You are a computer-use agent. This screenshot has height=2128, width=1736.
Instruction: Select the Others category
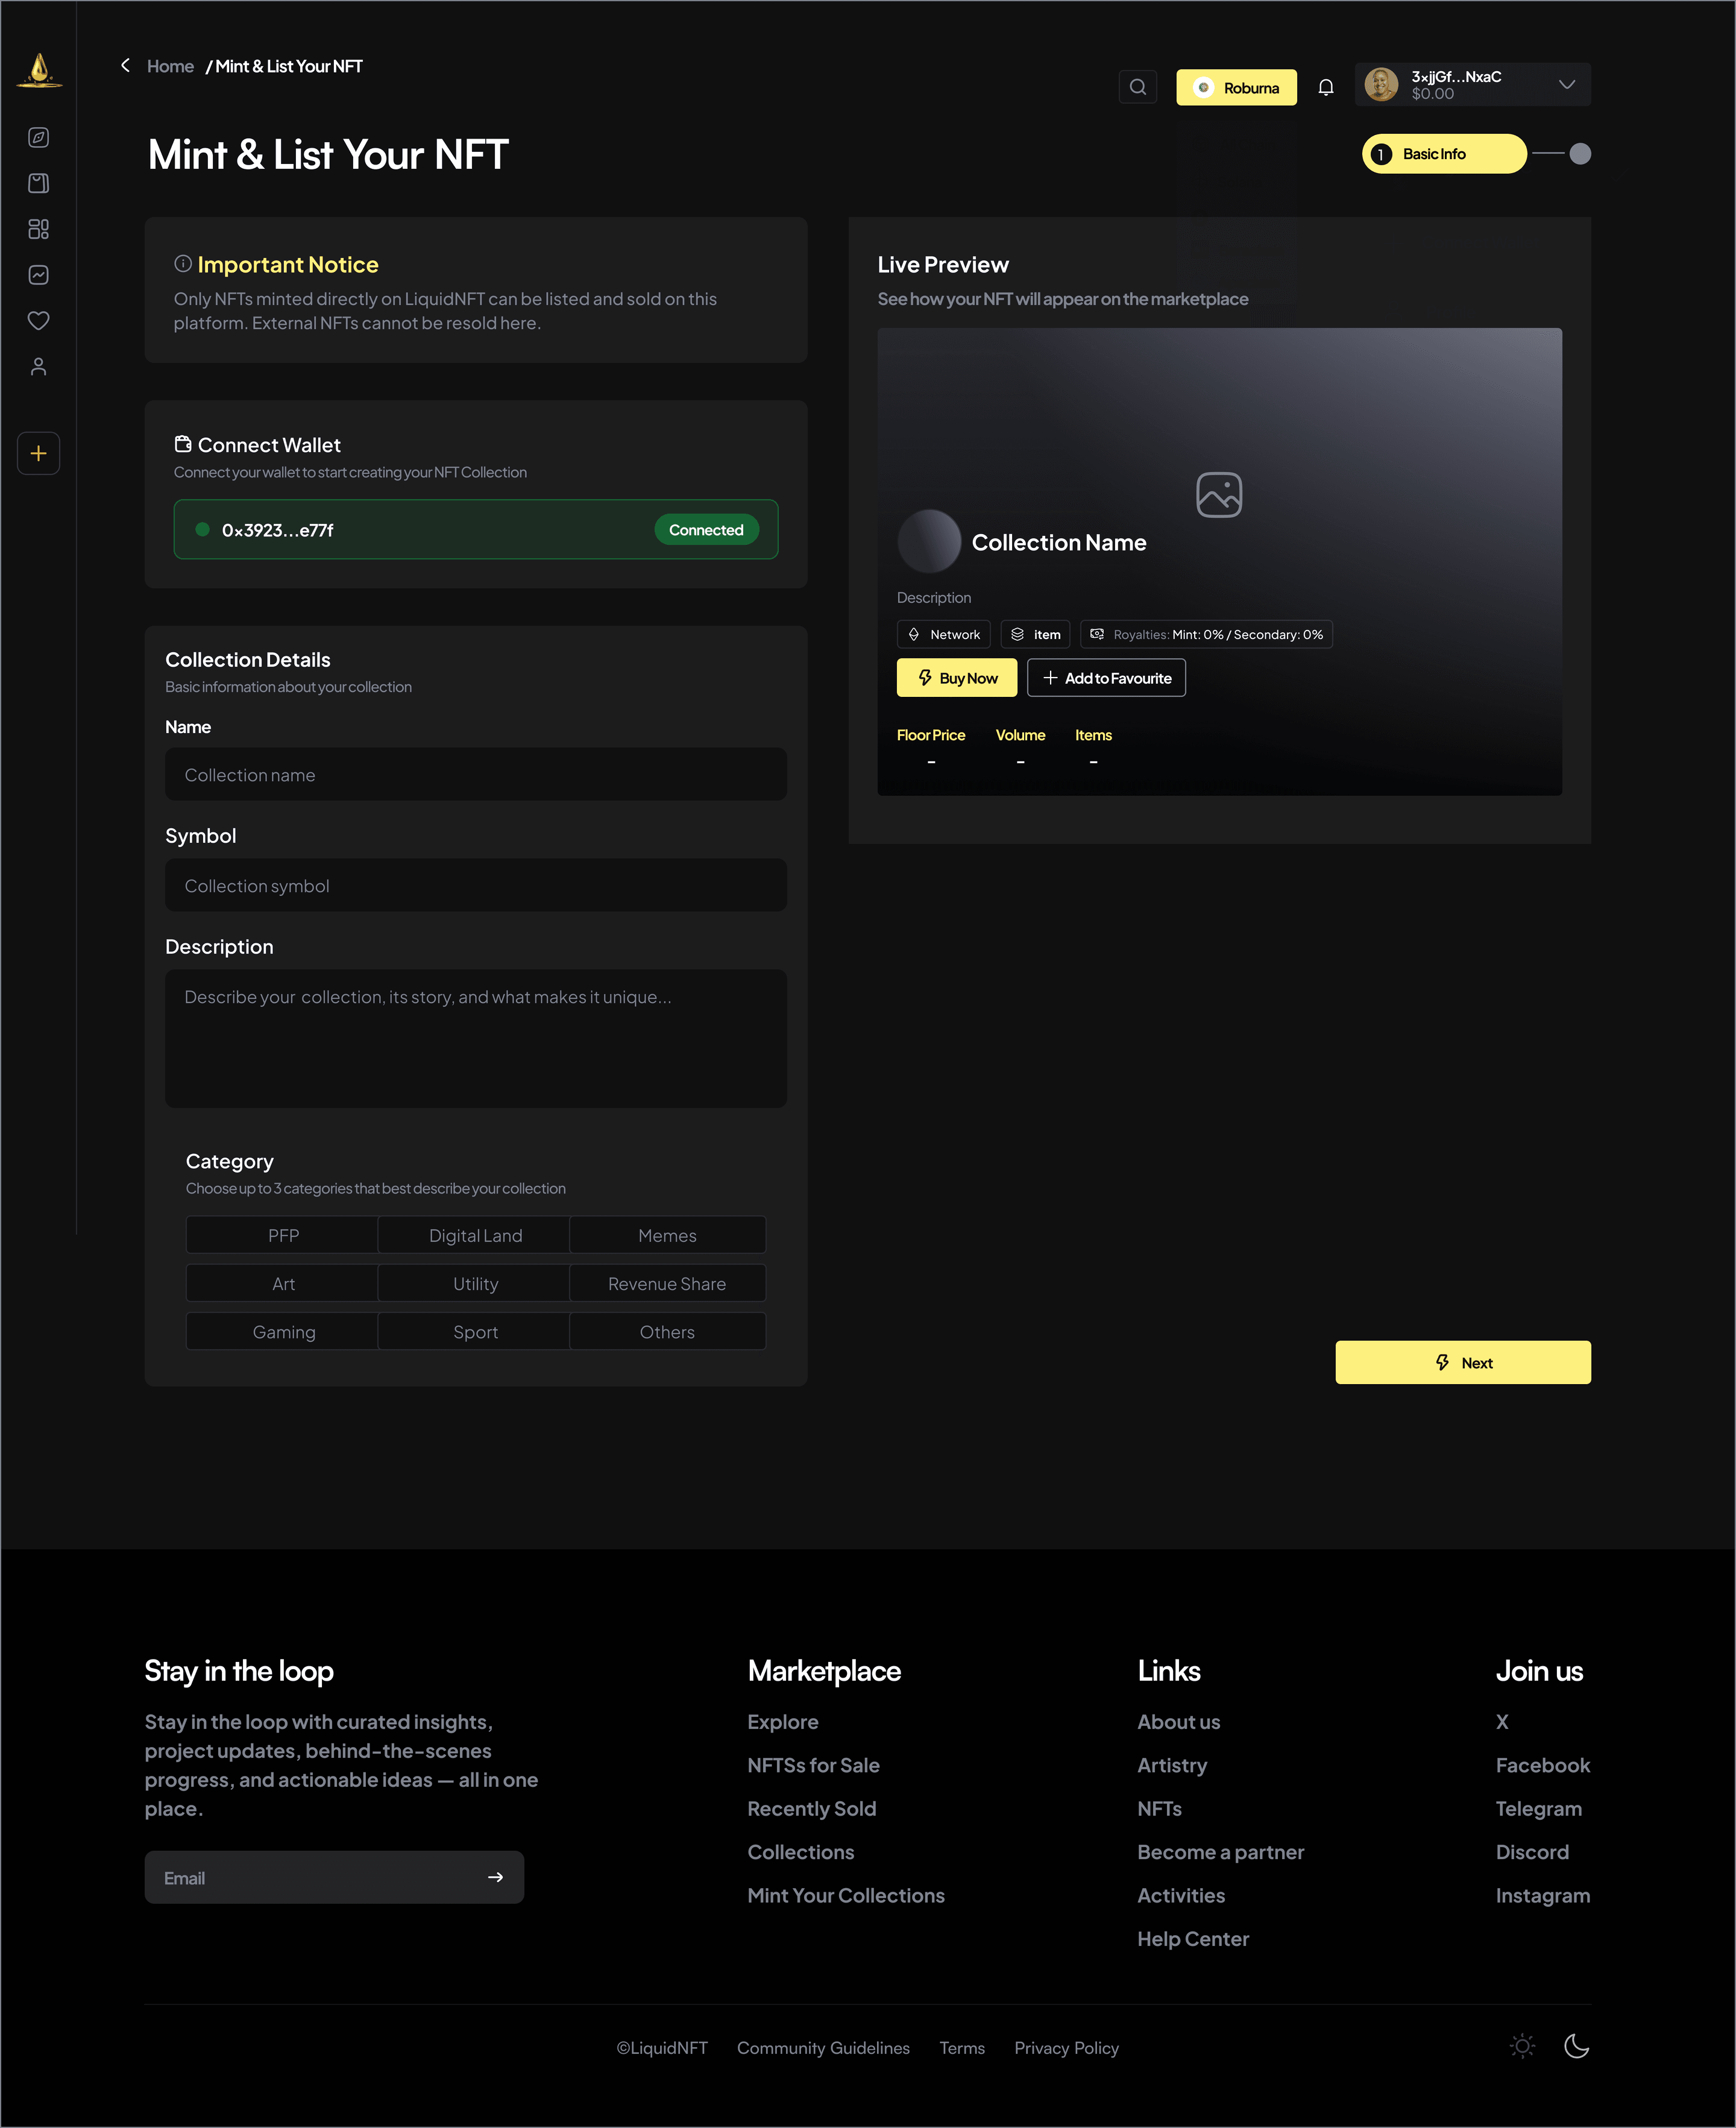pyautogui.click(x=667, y=1331)
